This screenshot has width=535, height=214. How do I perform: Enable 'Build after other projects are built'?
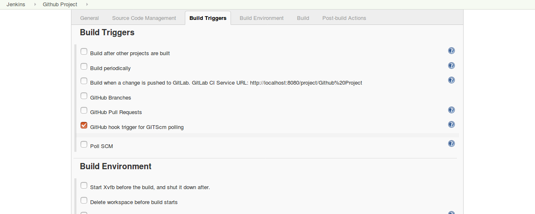click(x=84, y=52)
